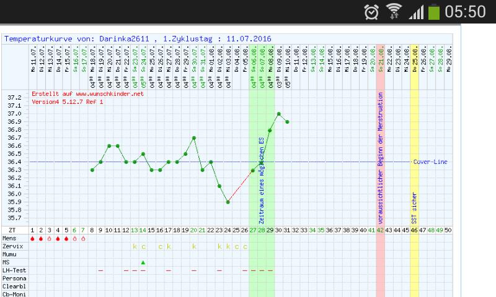496x297 pixels.
Task: Tap the mobile network signal bars
Action: pyautogui.click(x=414, y=12)
